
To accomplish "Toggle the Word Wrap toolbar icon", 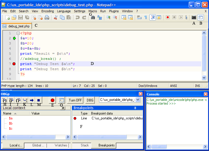I will pos(139,17).
